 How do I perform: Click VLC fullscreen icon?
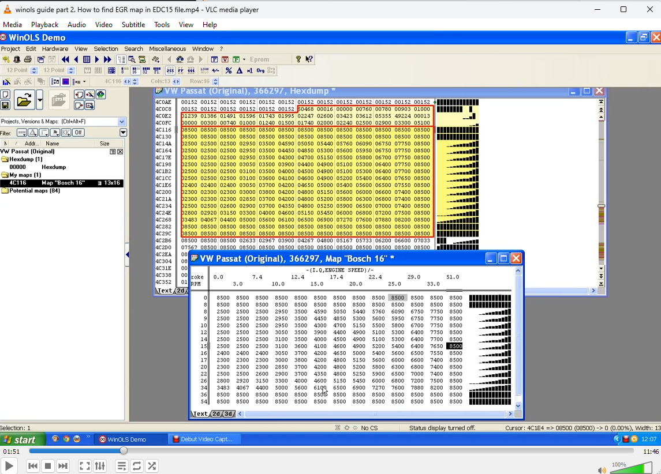(85, 465)
